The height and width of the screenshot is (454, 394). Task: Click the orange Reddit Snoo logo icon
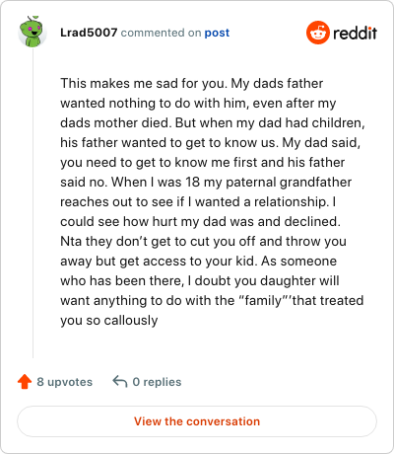pyautogui.click(x=318, y=33)
